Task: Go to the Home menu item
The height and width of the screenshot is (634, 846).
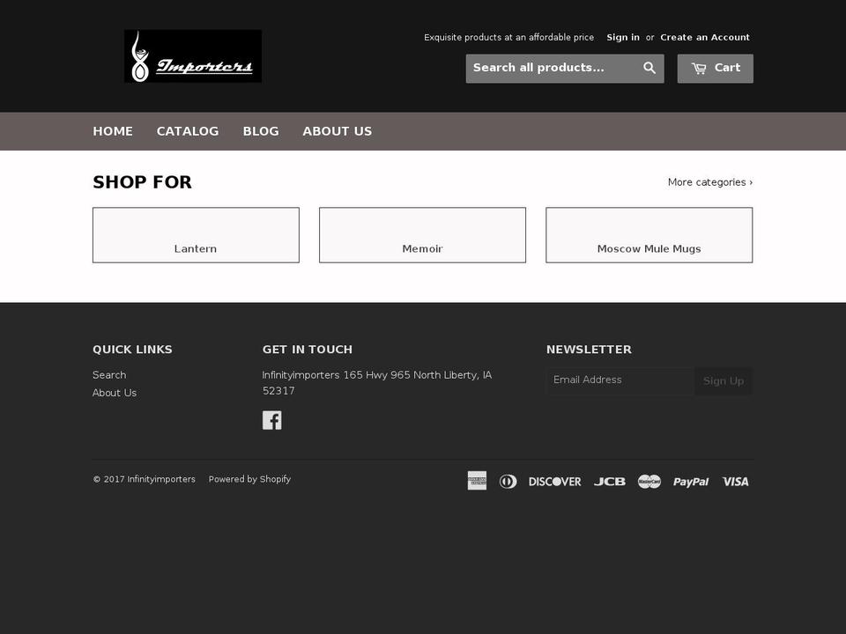Action: coord(113,131)
